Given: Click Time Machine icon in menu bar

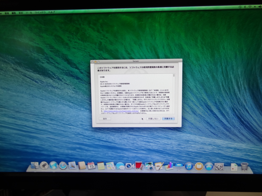Looking at the screenshot, I should click(240, 7).
